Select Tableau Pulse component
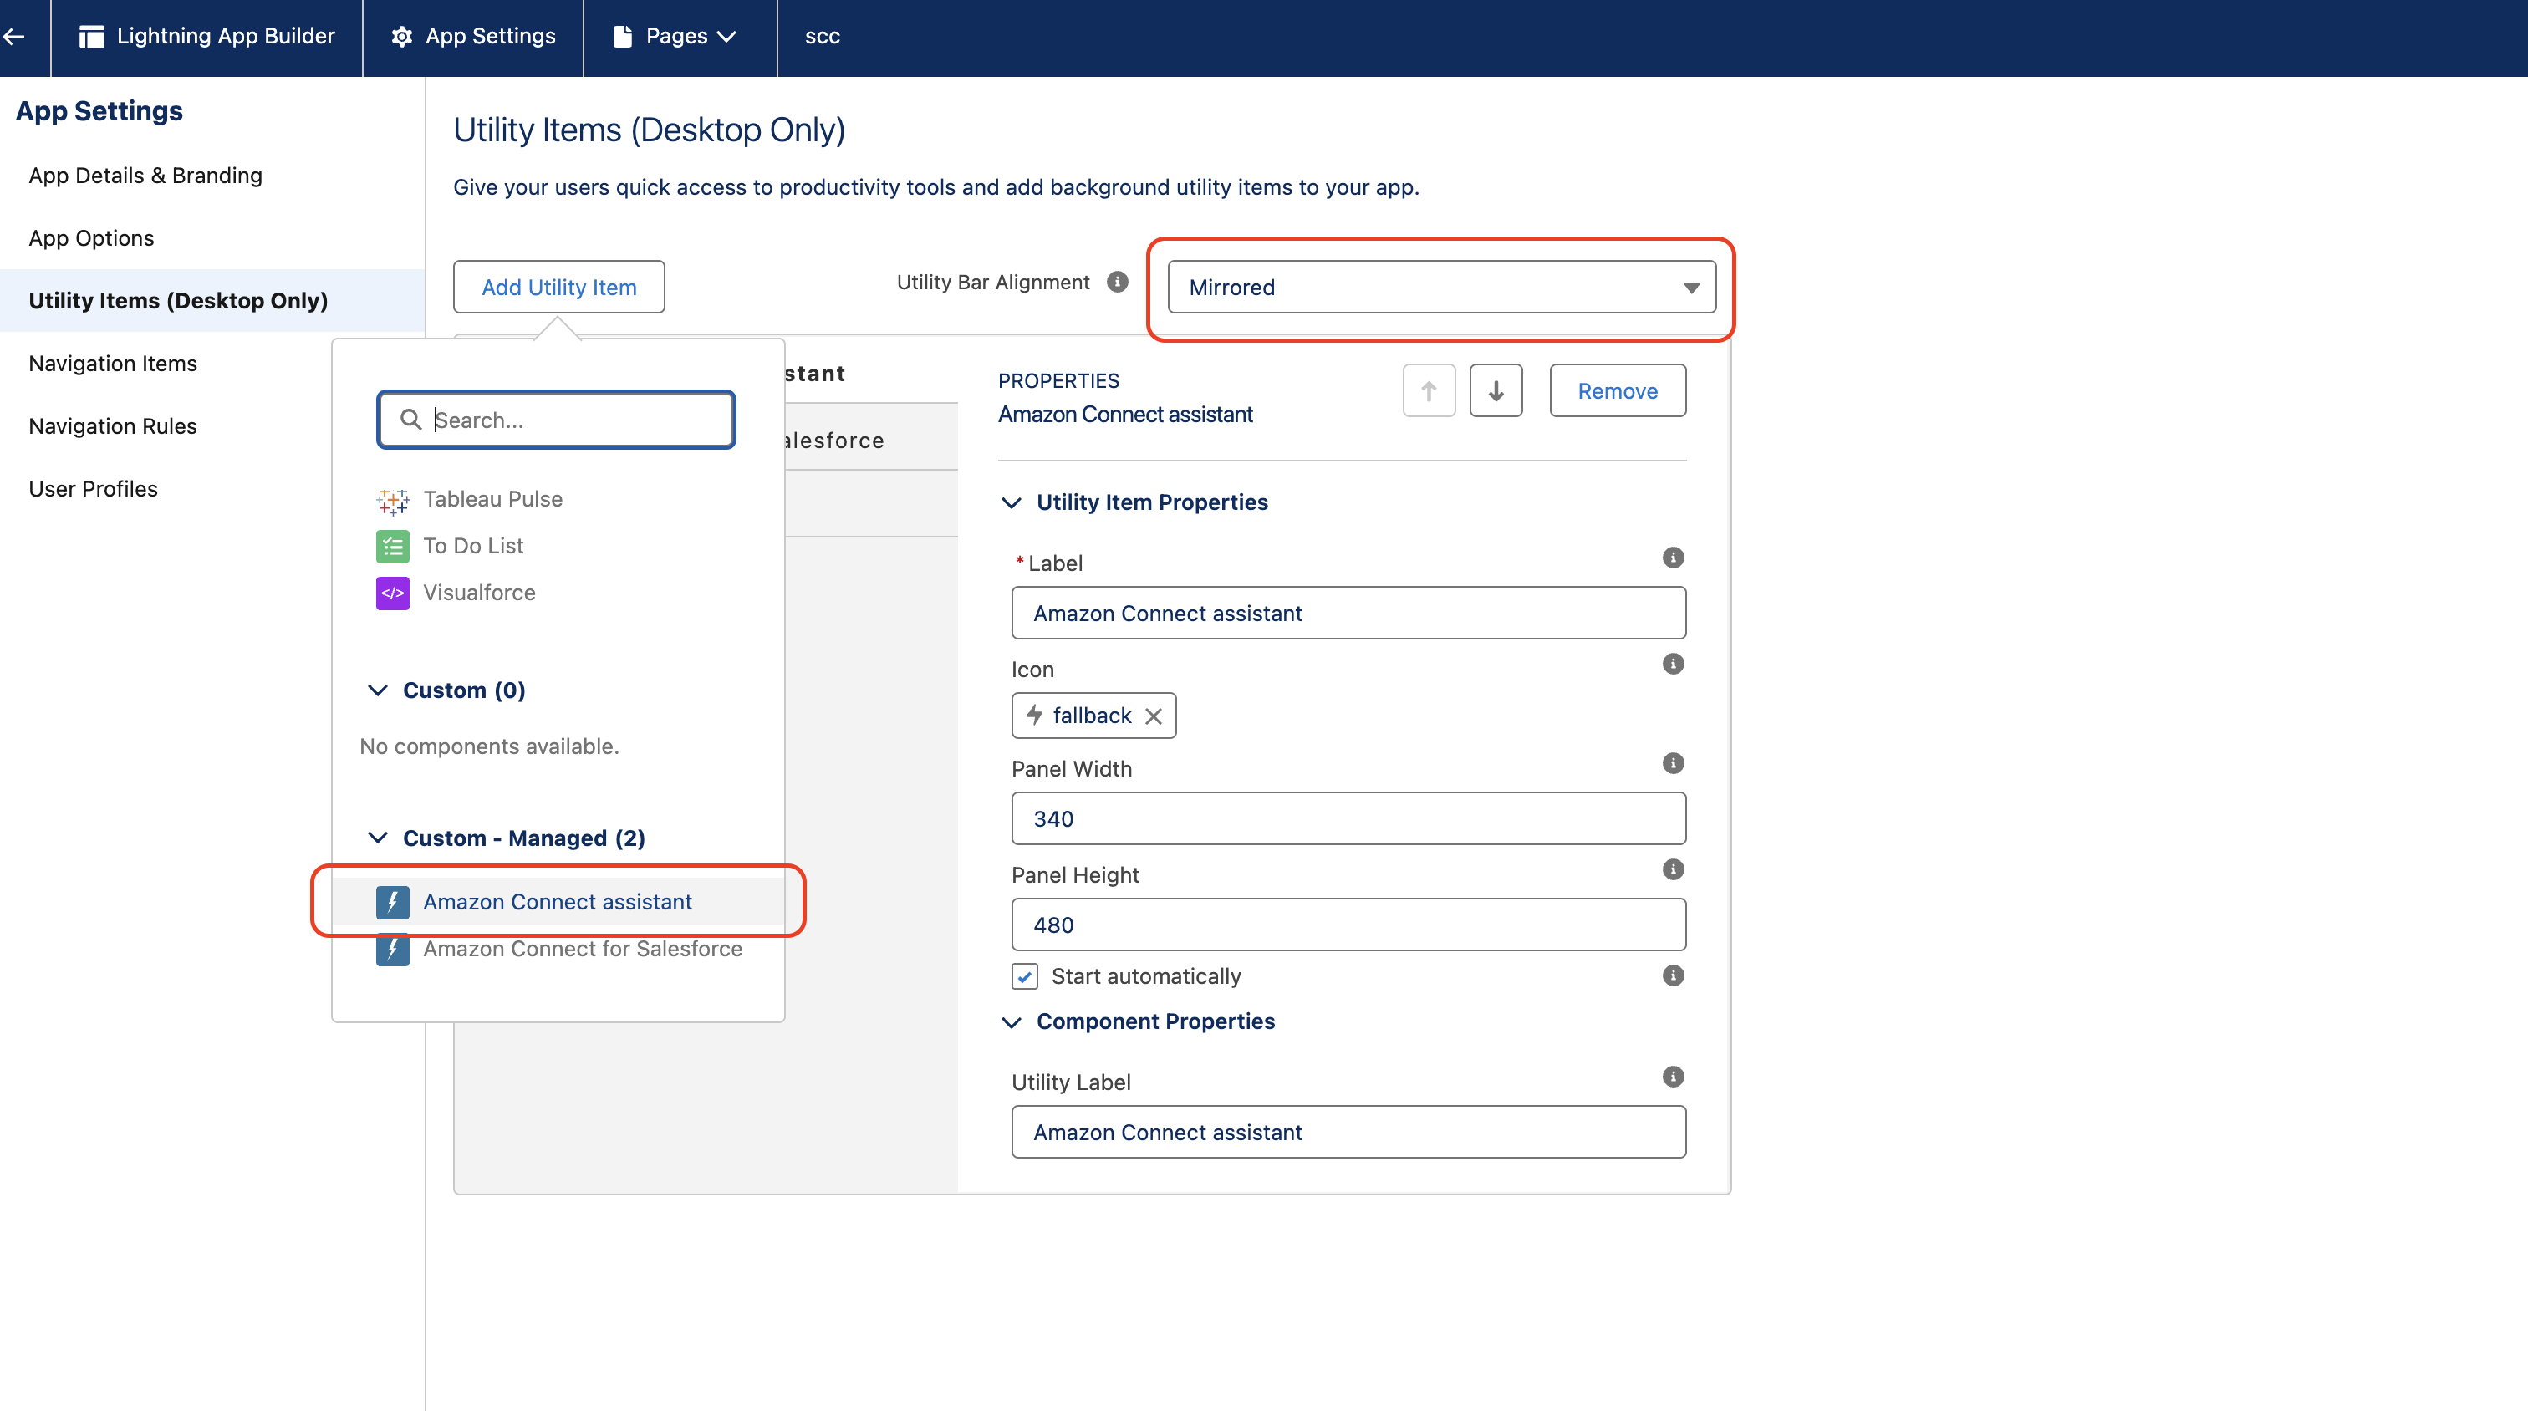The height and width of the screenshot is (1411, 2528). [x=492, y=499]
